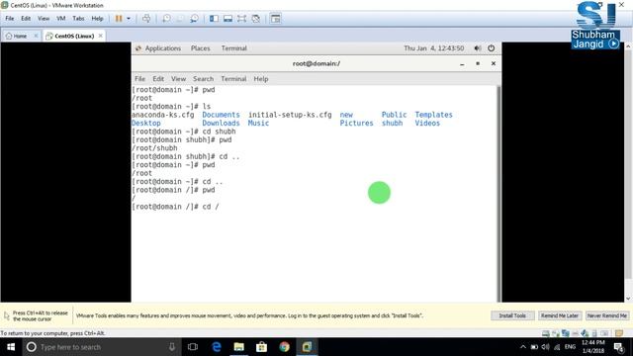Screen dimensions: 633x356
Task: Click 'Documents' in the ls output
Action: (x=221, y=115)
